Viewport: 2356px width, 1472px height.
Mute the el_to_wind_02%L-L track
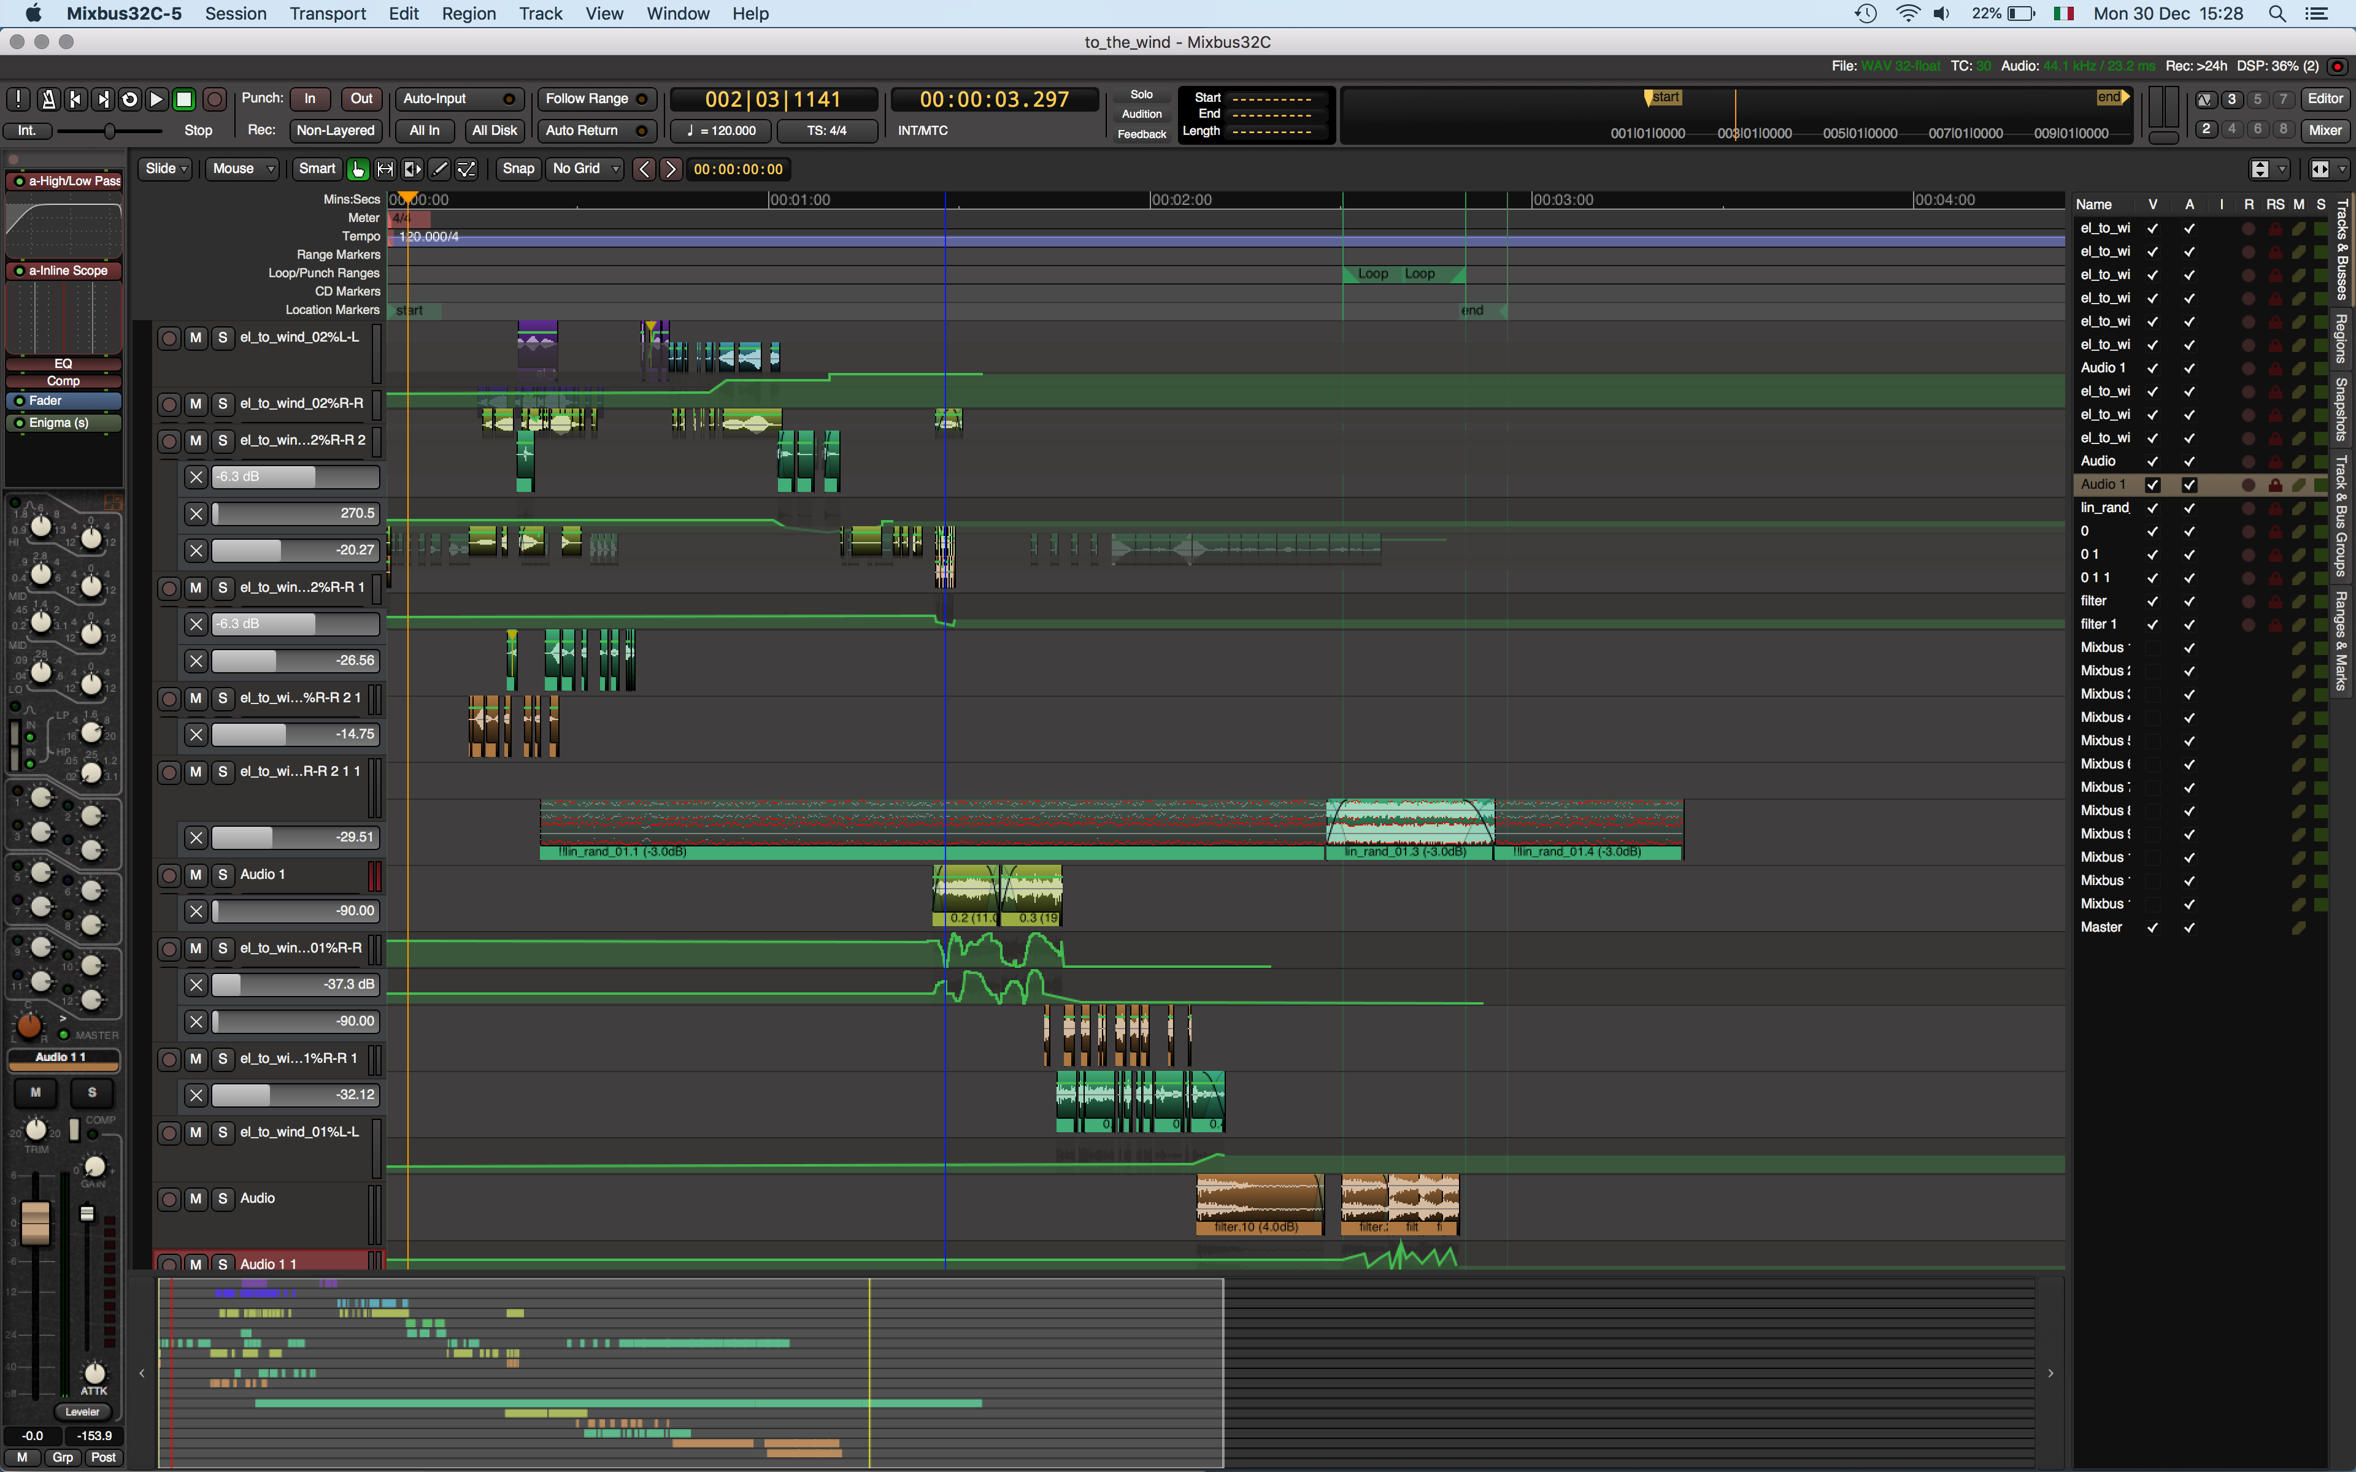pyautogui.click(x=196, y=338)
